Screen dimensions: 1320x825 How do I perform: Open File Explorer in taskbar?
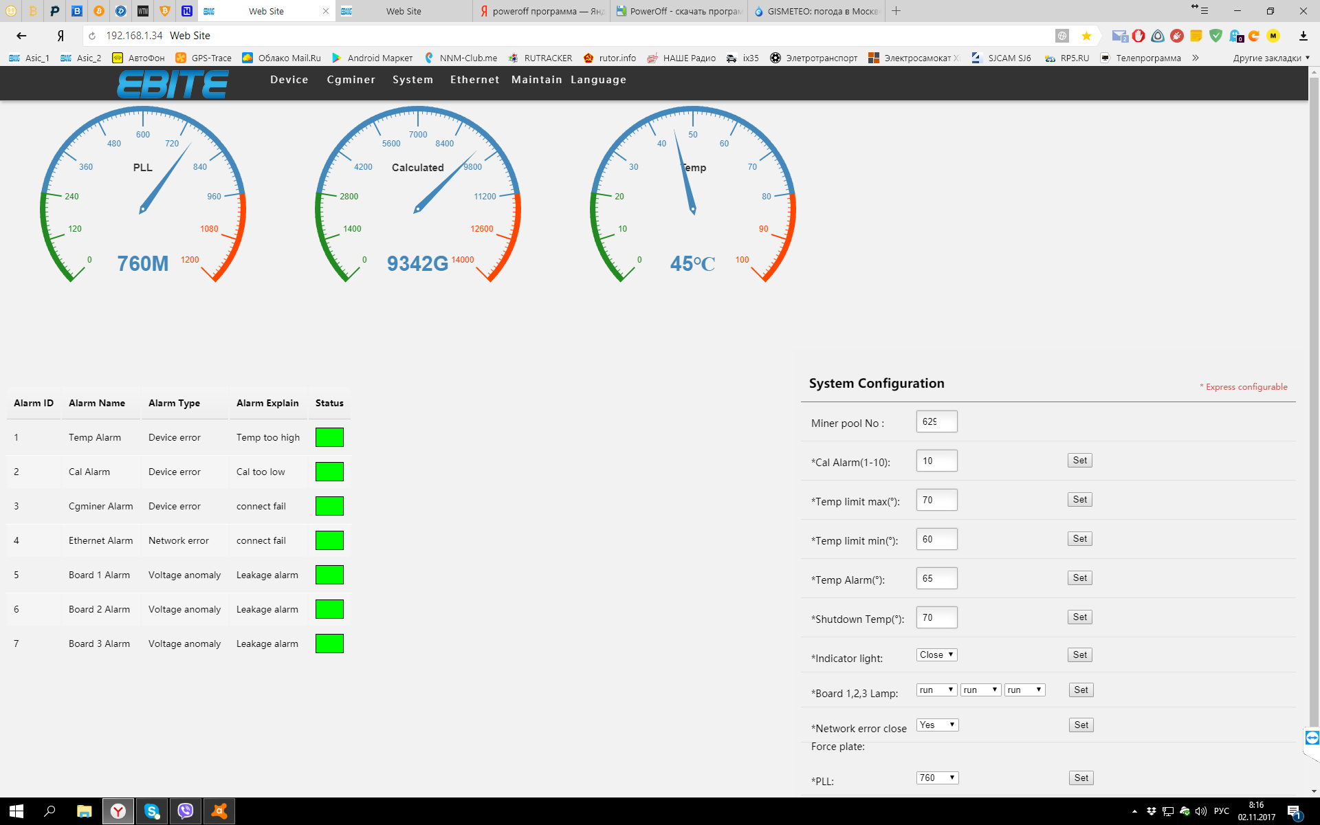coord(84,811)
